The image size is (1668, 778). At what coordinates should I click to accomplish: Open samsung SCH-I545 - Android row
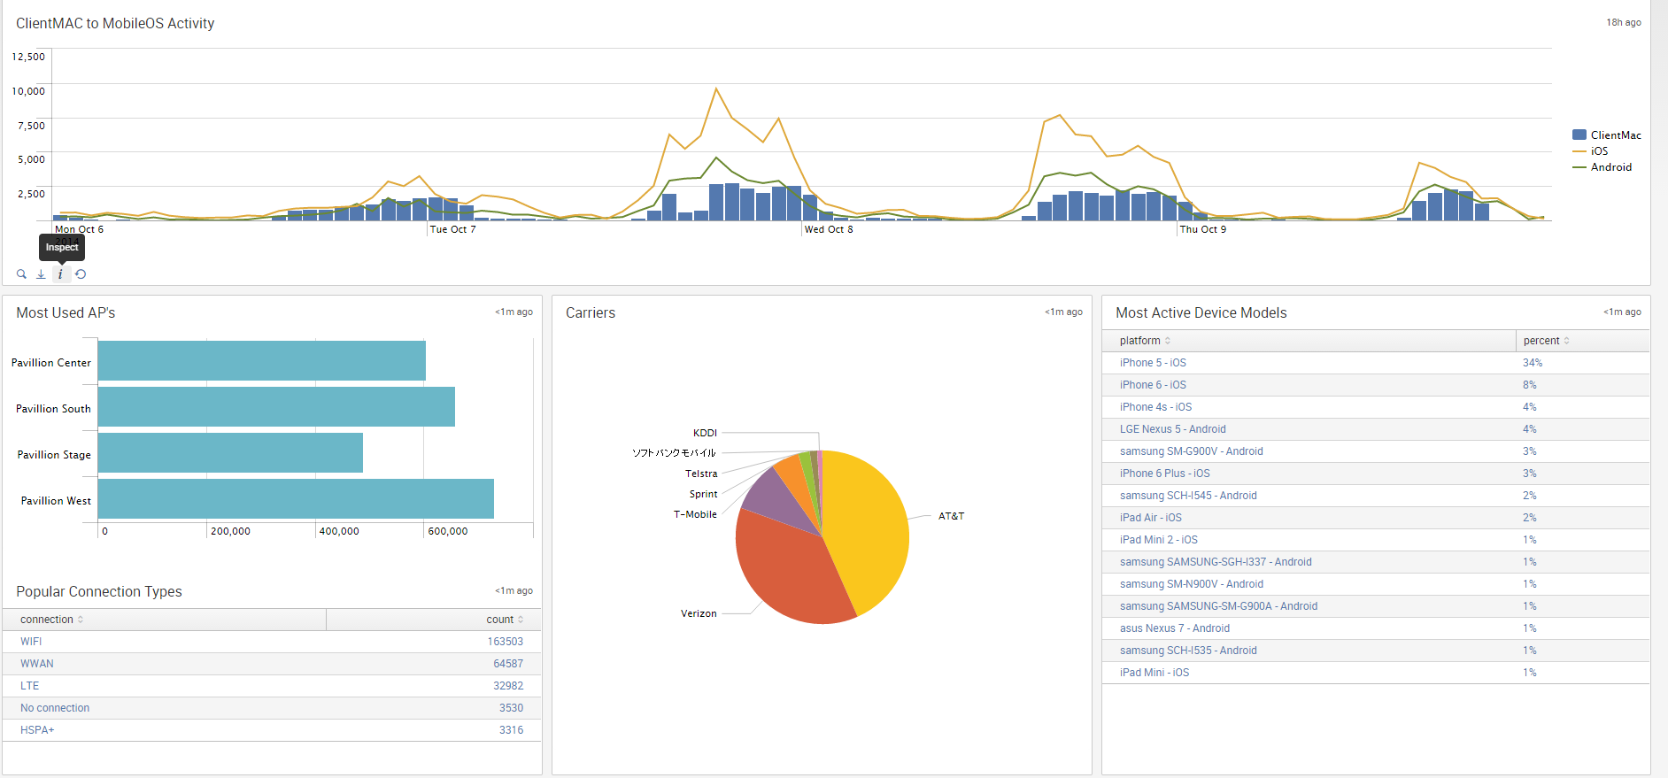tap(1376, 496)
